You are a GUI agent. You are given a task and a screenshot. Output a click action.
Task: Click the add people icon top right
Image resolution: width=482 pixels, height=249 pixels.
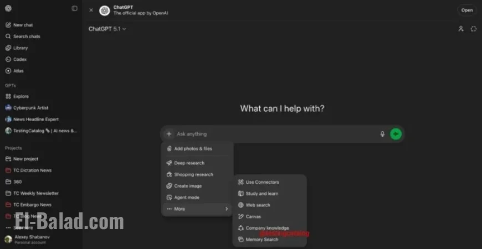click(x=461, y=29)
